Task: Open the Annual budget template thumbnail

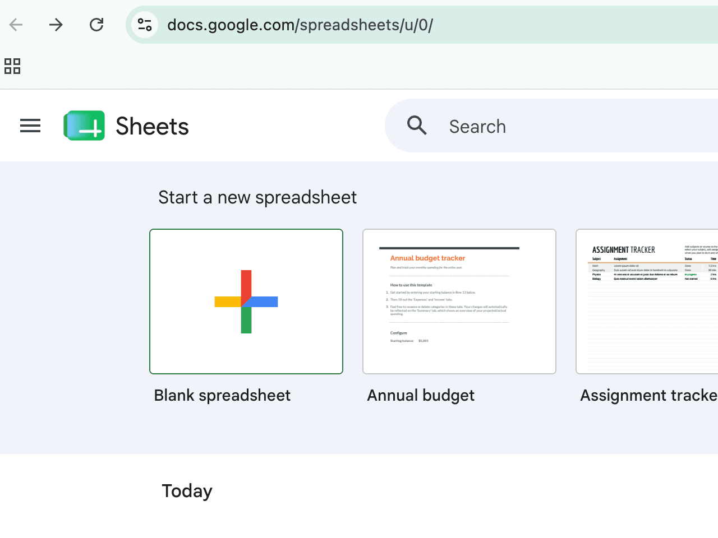Action: (459, 302)
